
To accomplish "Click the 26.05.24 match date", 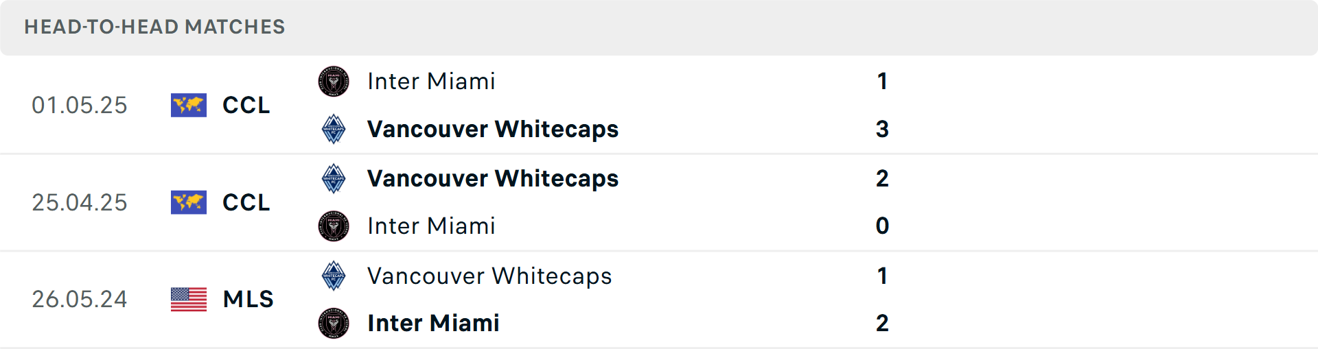I will point(80,300).
